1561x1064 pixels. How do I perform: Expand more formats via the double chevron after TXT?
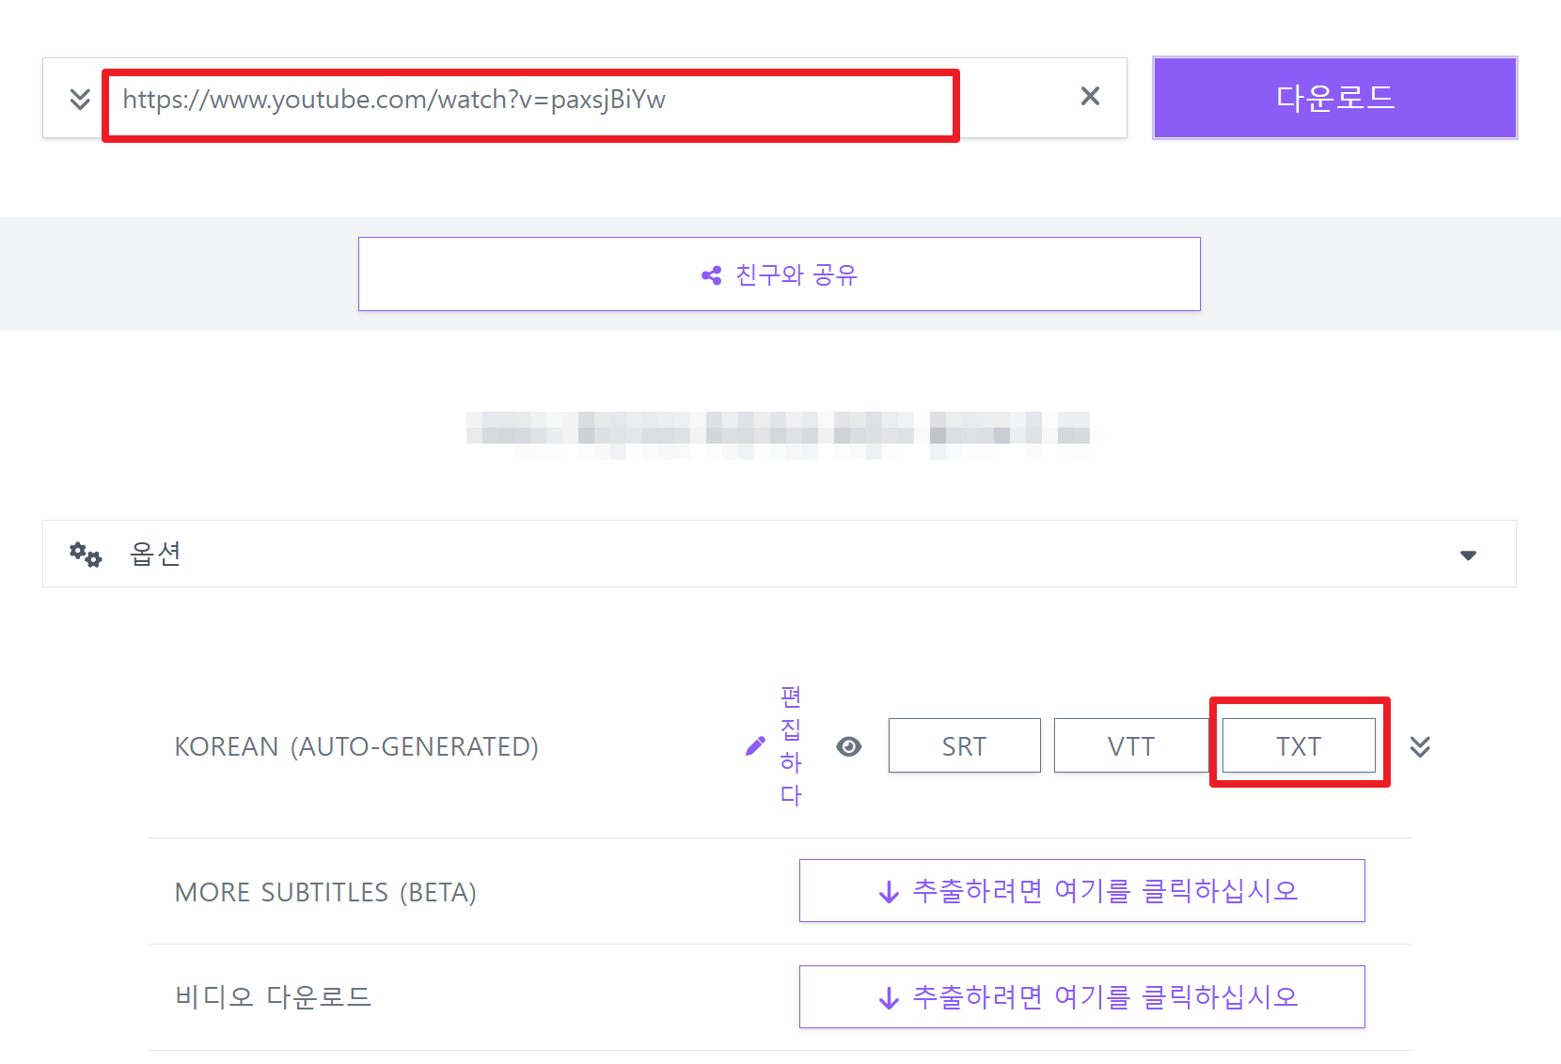1421,746
